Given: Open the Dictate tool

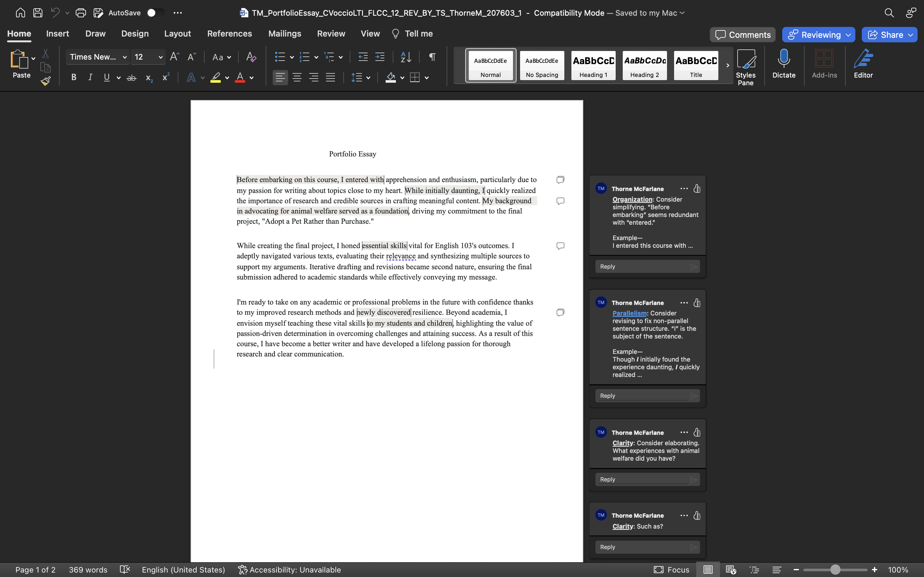Looking at the screenshot, I should click(783, 65).
